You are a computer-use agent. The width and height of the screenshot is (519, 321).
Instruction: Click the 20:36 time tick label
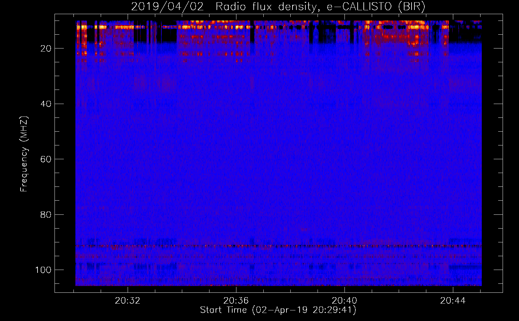pos(236,301)
